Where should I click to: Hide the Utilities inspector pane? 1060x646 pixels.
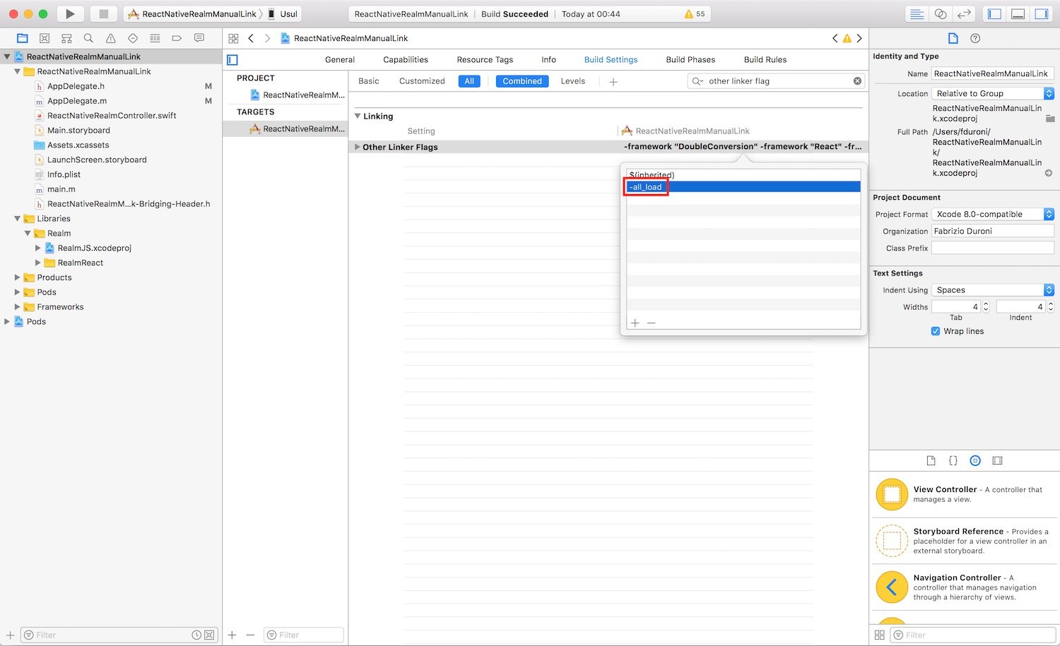(x=1042, y=13)
